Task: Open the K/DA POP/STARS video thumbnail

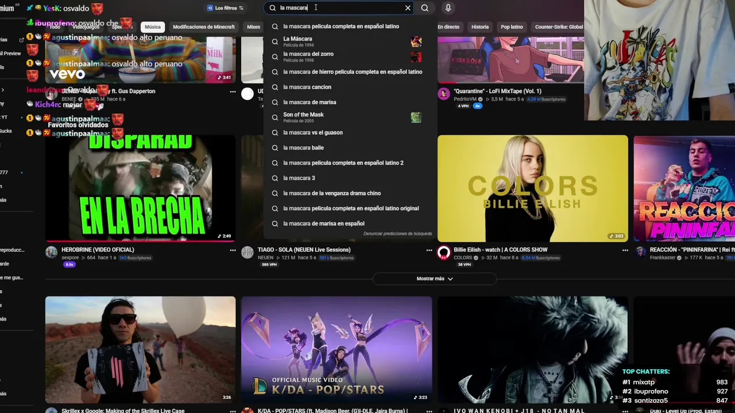Action: (x=336, y=349)
